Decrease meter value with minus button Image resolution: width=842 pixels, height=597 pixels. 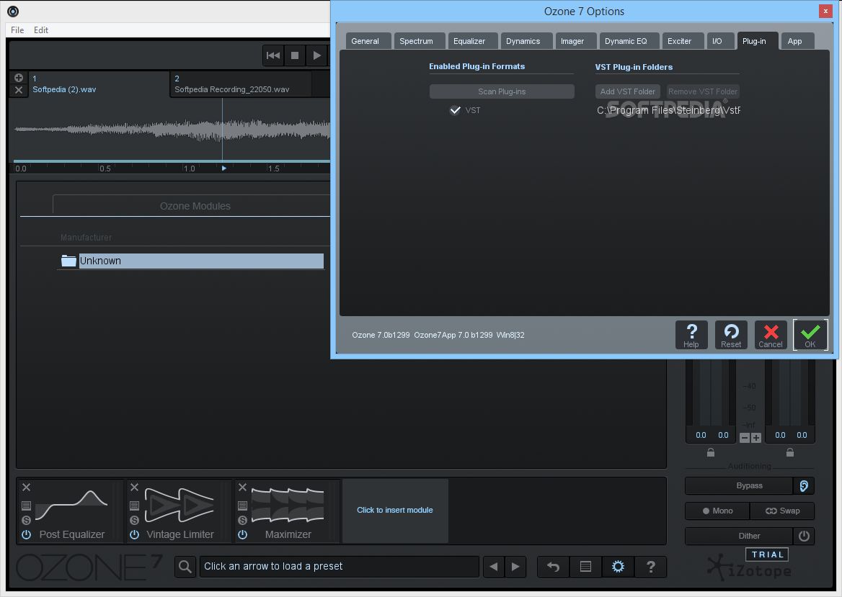pyautogui.click(x=744, y=438)
